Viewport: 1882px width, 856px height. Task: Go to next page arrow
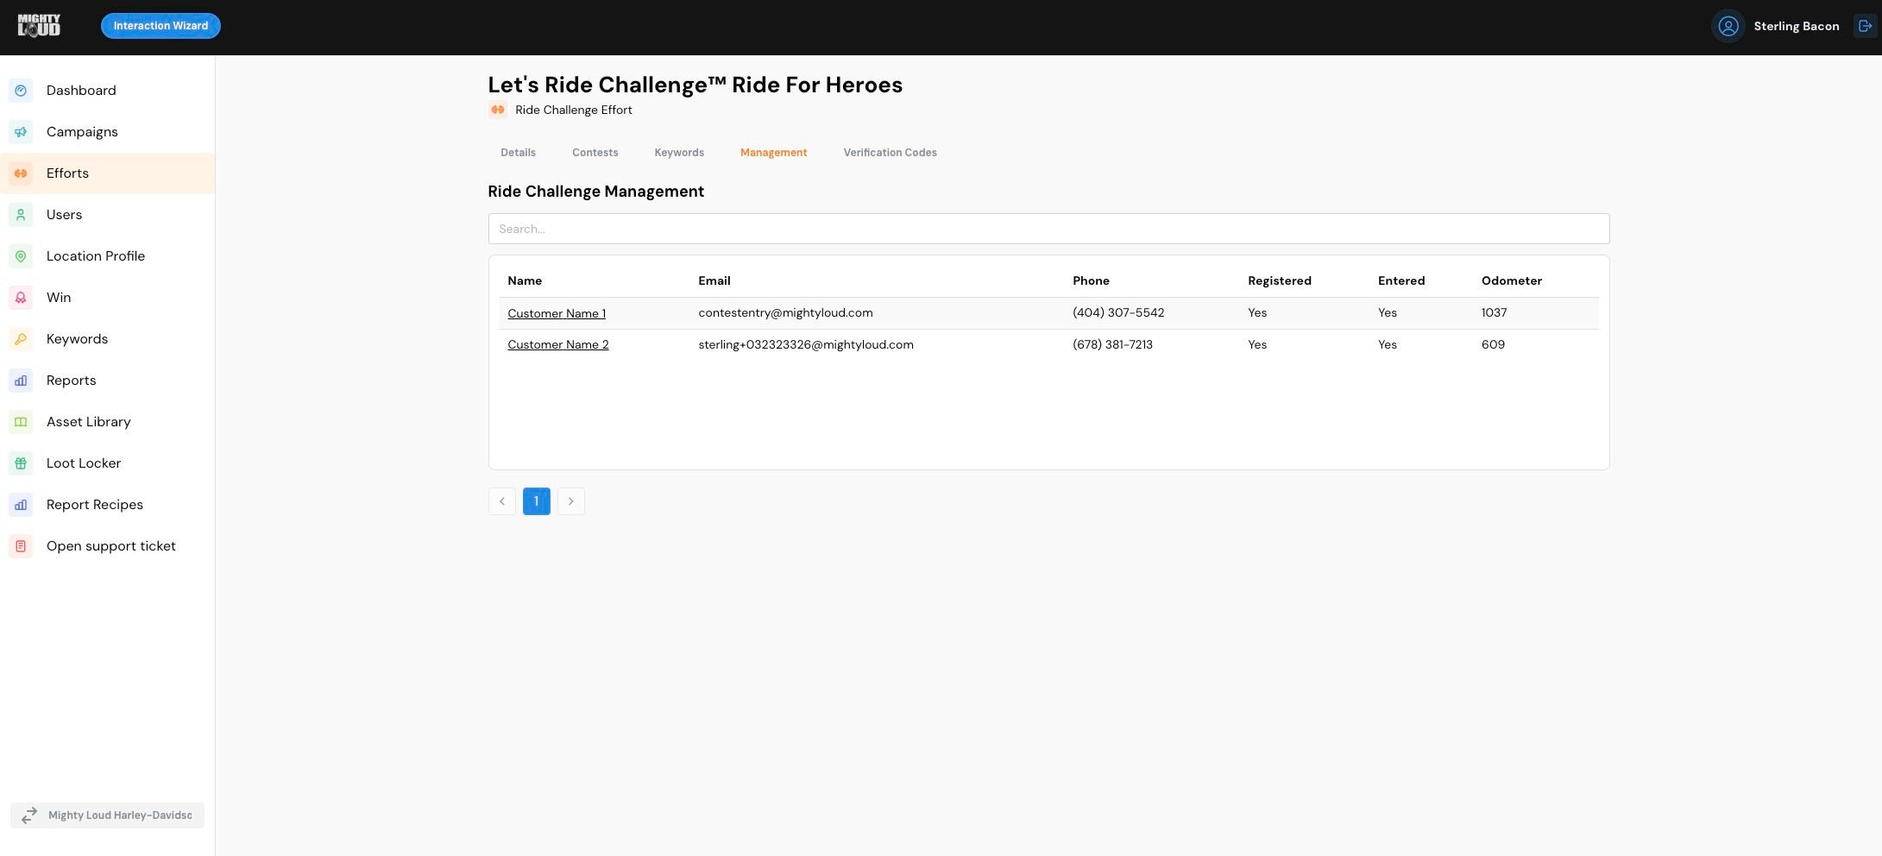pyautogui.click(x=570, y=501)
